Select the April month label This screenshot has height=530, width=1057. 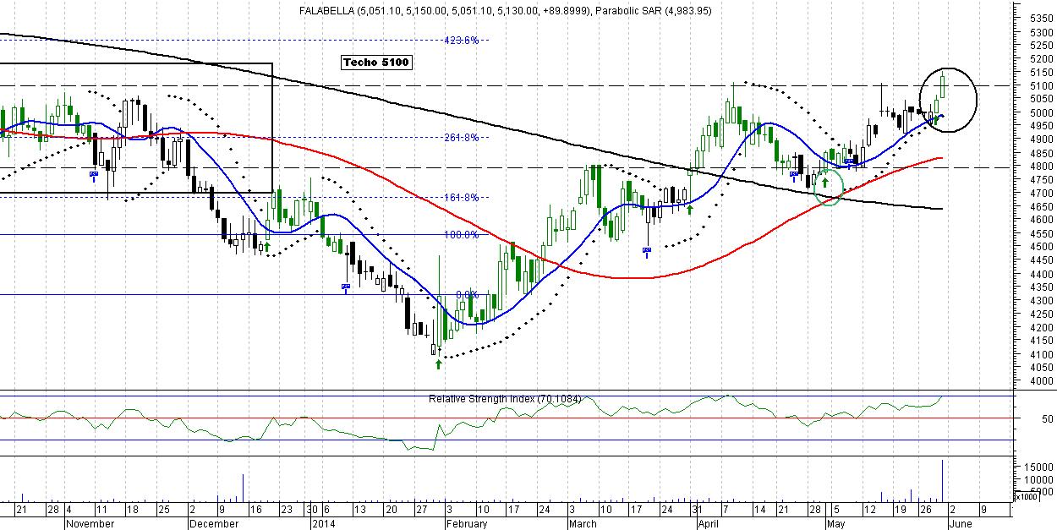709,524
